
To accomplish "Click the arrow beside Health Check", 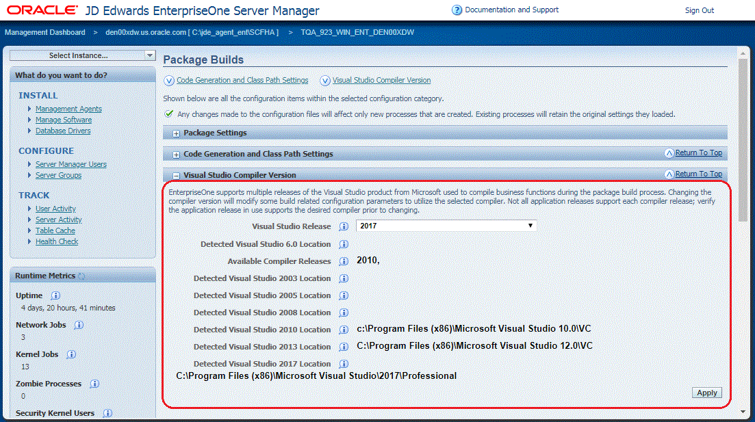I will pyautogui.click(x=30, y=241).
